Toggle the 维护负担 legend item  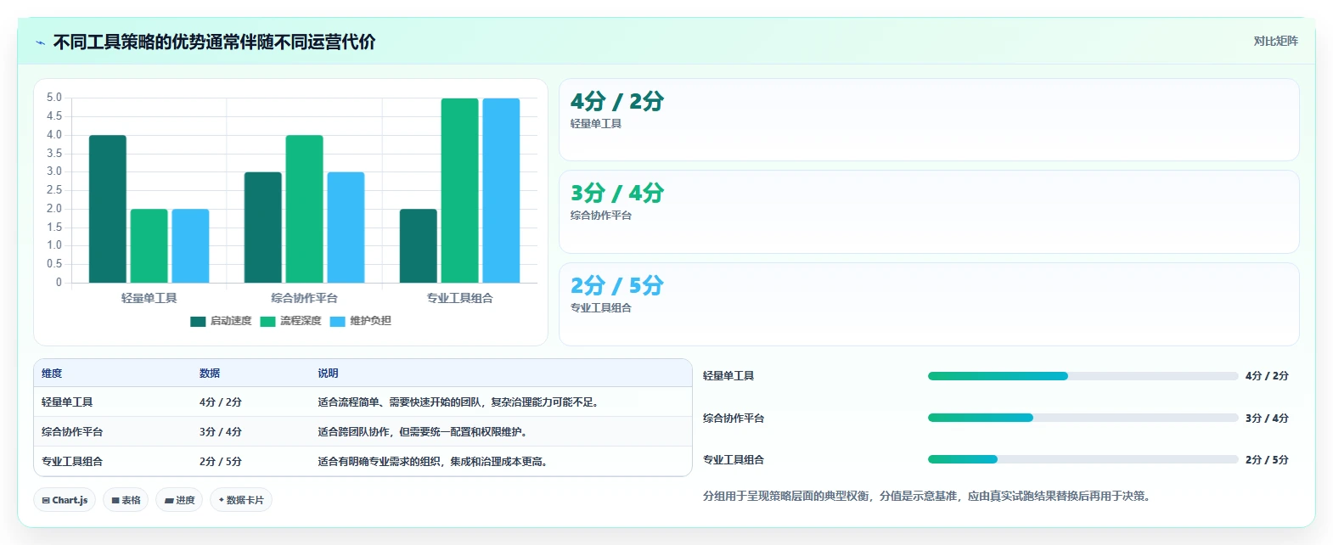360,321
